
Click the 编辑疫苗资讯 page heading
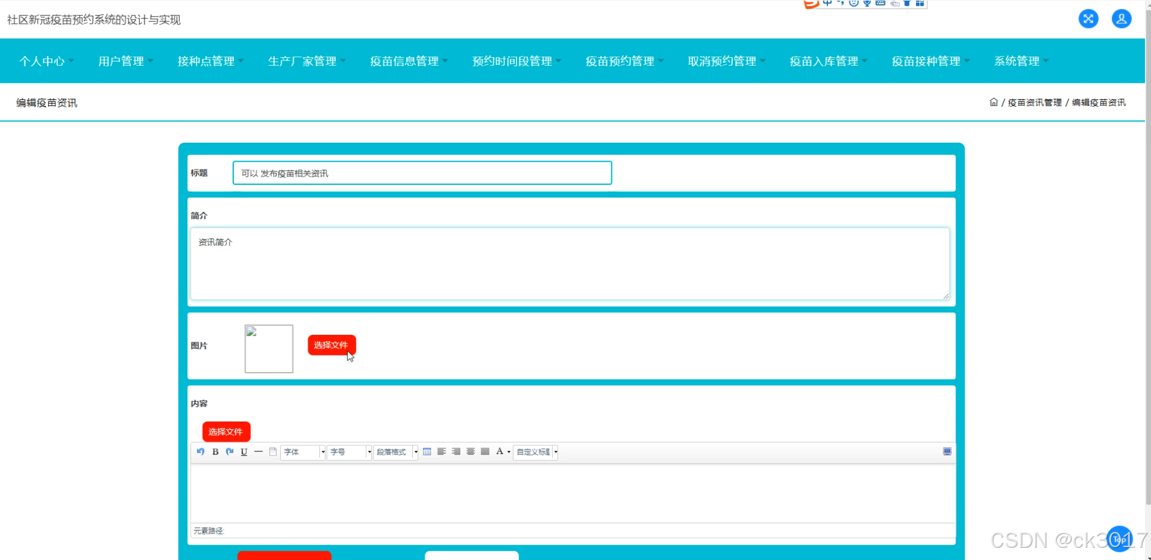tap(46, 102)
